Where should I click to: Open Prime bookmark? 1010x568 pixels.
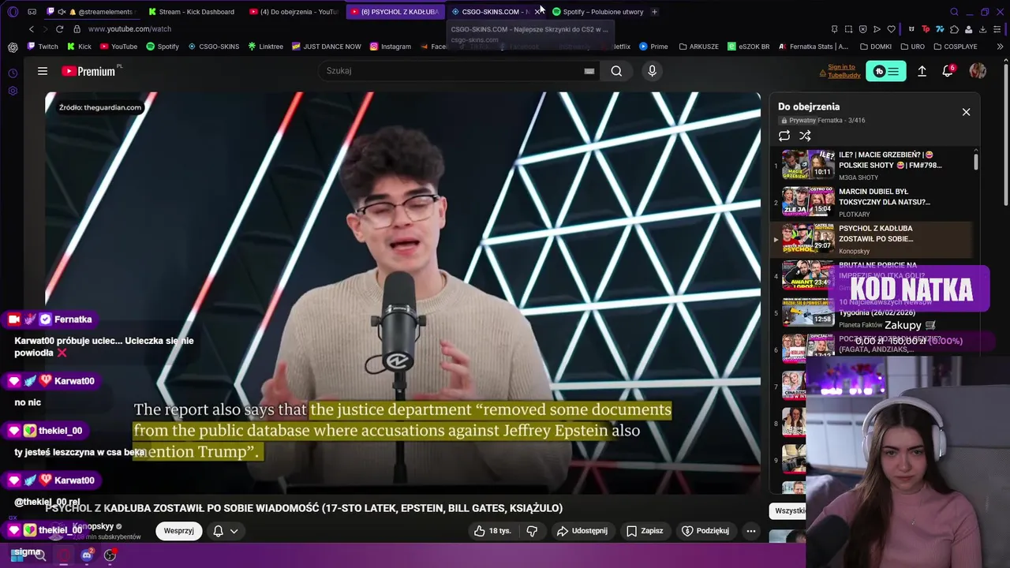click(x=653, y=47)
